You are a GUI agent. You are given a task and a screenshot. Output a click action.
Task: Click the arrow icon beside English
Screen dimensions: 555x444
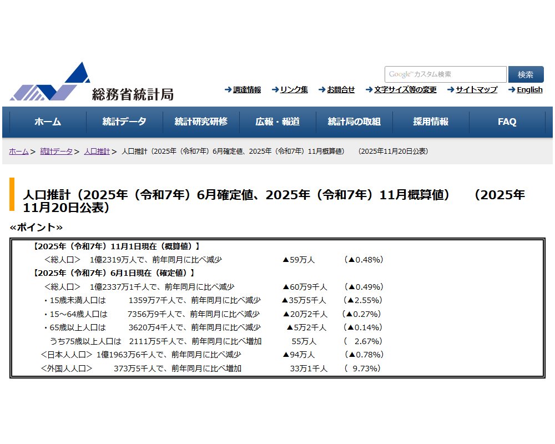click(x=512, y=90)
